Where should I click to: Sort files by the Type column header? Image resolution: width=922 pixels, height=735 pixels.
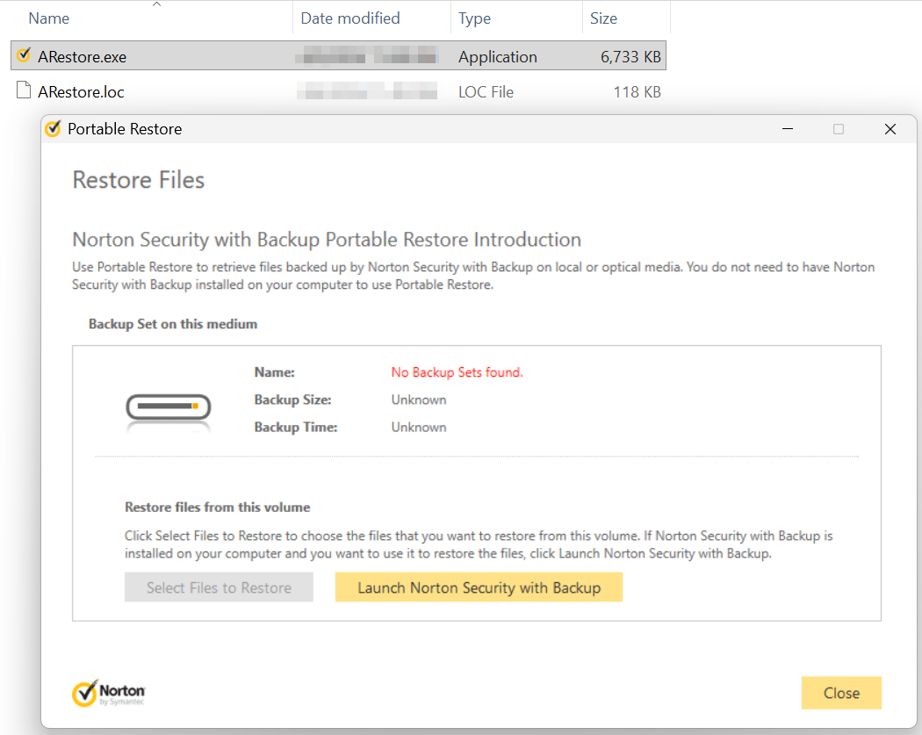[476, 18]
